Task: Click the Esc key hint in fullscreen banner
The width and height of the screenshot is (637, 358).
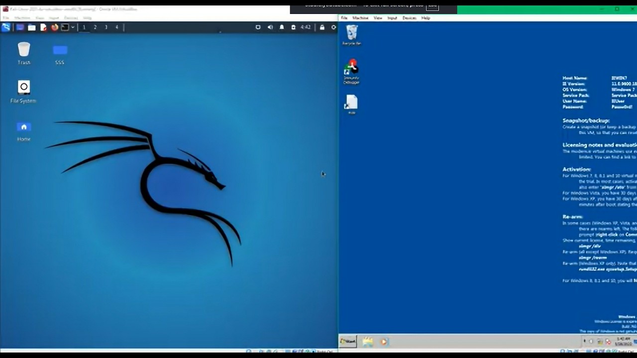Action: point(432,5)
